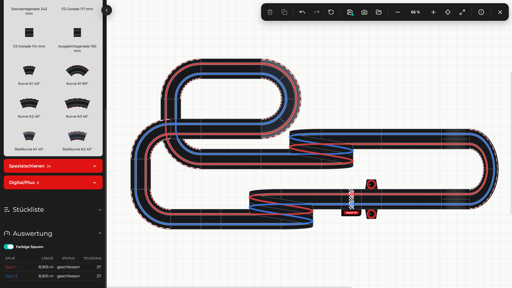The width and height of the screenshot is (512, 288).
Task: Expand the Stückliste panel
Action: (x=53, y=210)
